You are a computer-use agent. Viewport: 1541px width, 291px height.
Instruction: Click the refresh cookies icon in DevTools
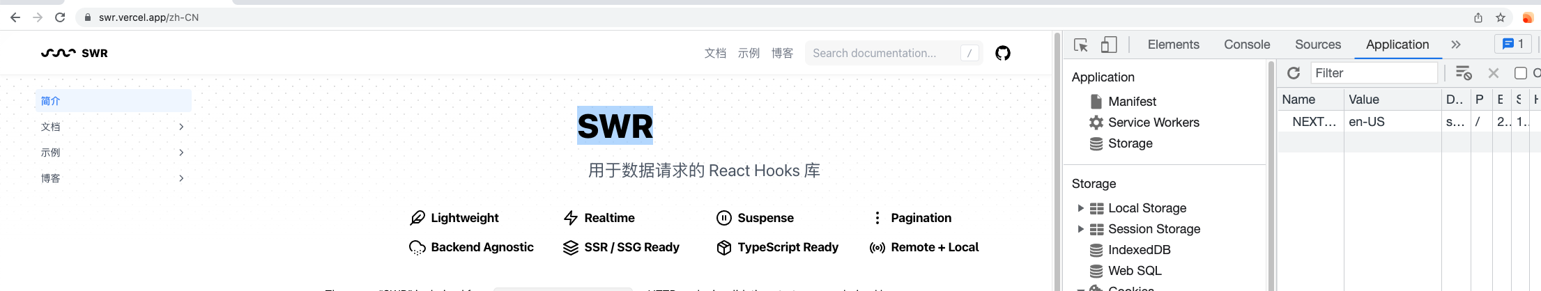1294,73
